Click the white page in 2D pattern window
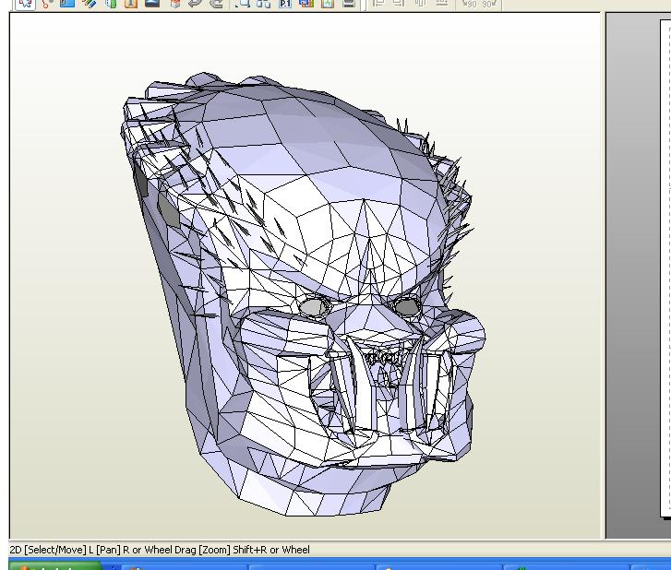The width and height of the screenshot is (671, 570). (x=665, y=268)
